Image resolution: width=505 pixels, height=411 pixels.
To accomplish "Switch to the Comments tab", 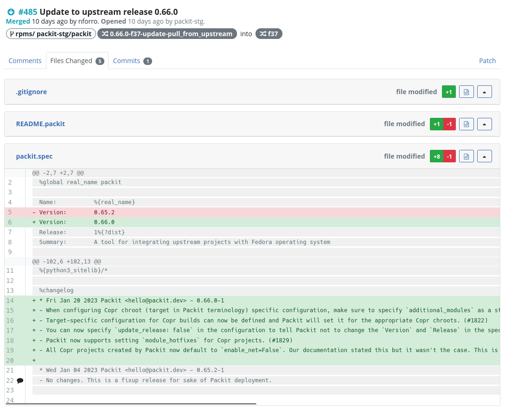I will 25,61.
